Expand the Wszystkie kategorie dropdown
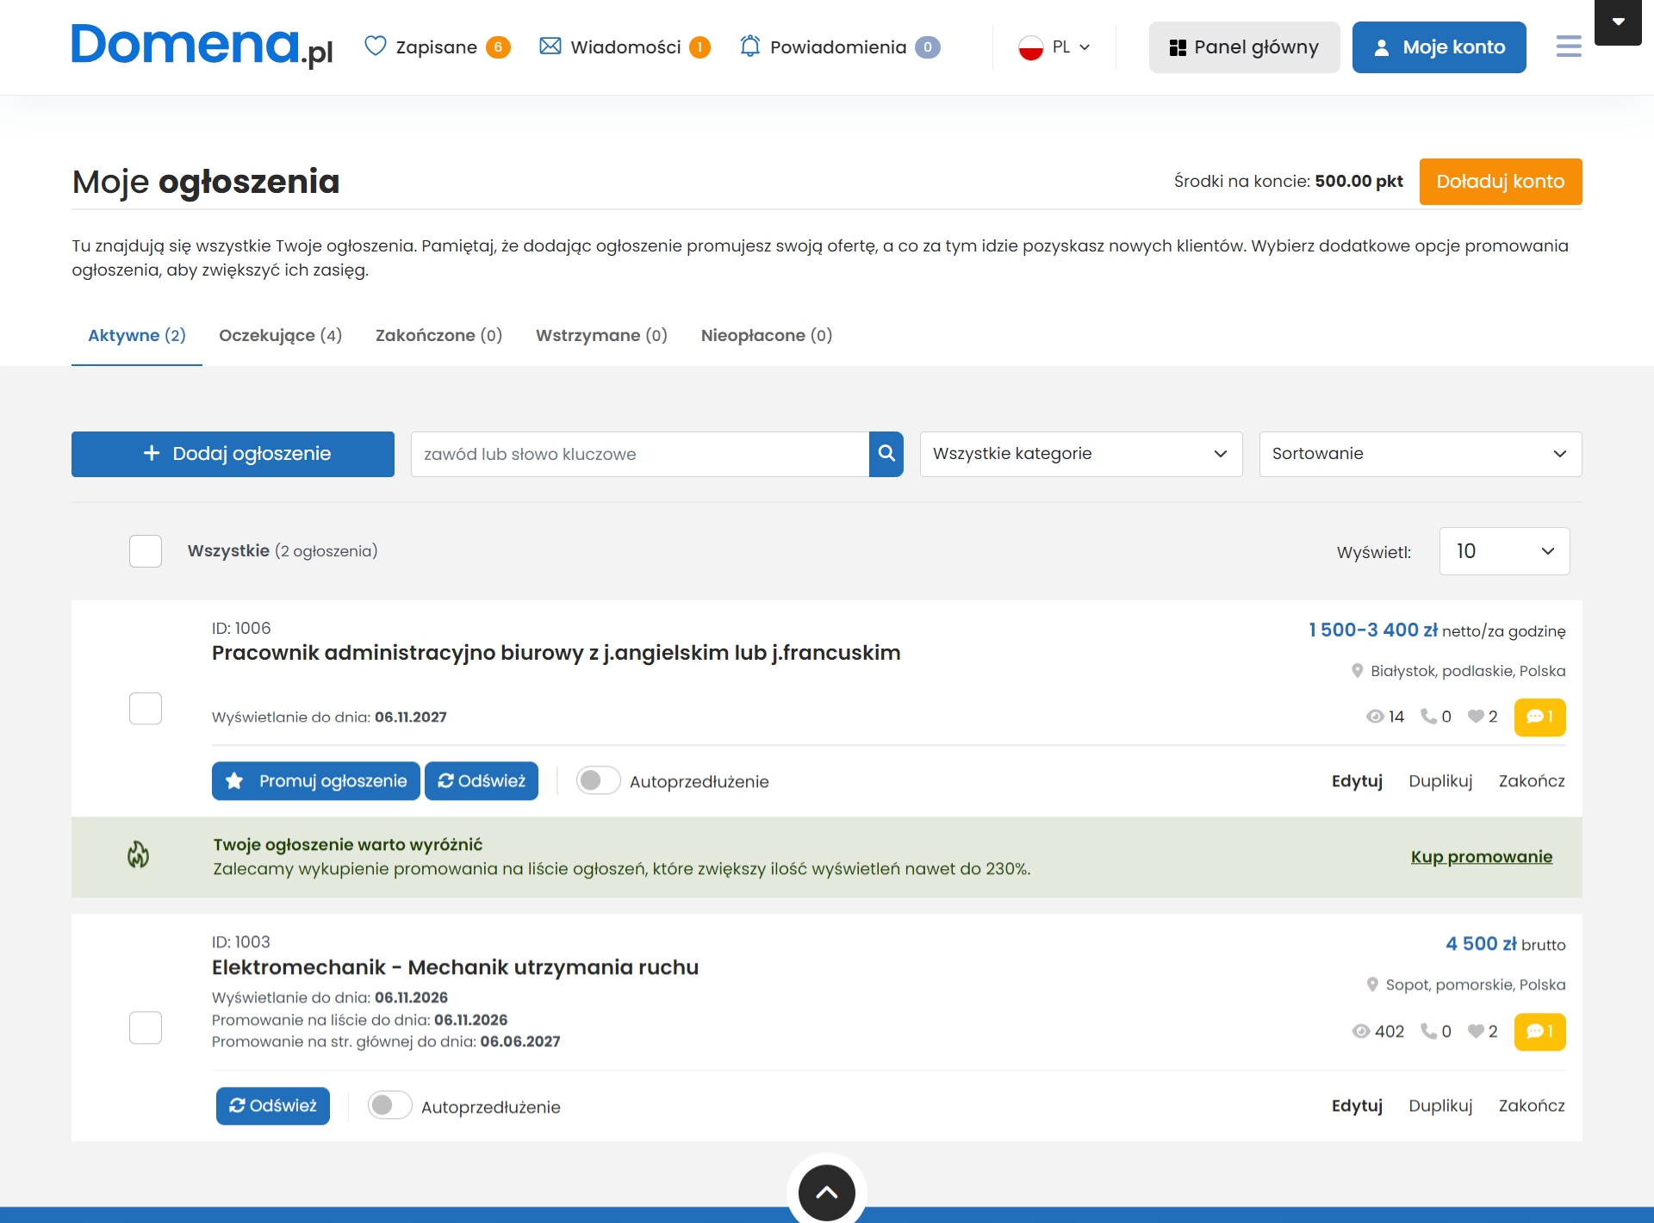Screen dimensions: 1654x1223 [x=1080, y=454]
